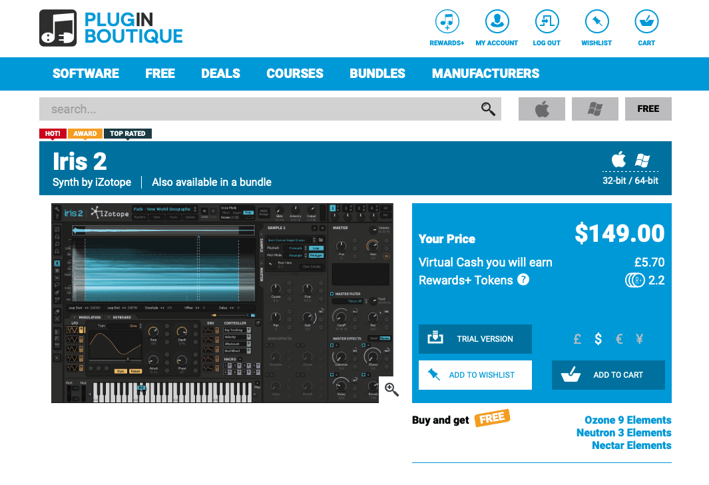Click the Windows platform icon in header
709x485 pixels.
pos(642,160)
